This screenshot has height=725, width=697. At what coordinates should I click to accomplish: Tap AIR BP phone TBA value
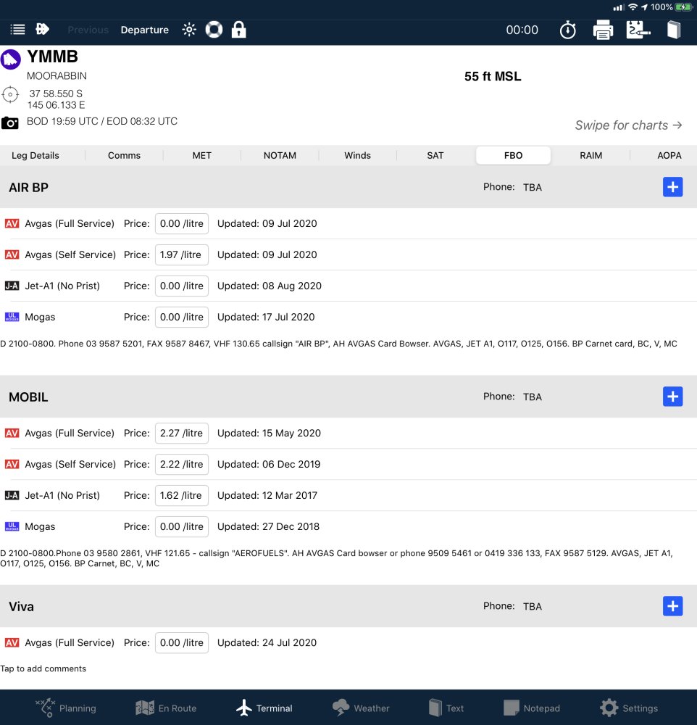pyautogui.click(x=532, y=187)
